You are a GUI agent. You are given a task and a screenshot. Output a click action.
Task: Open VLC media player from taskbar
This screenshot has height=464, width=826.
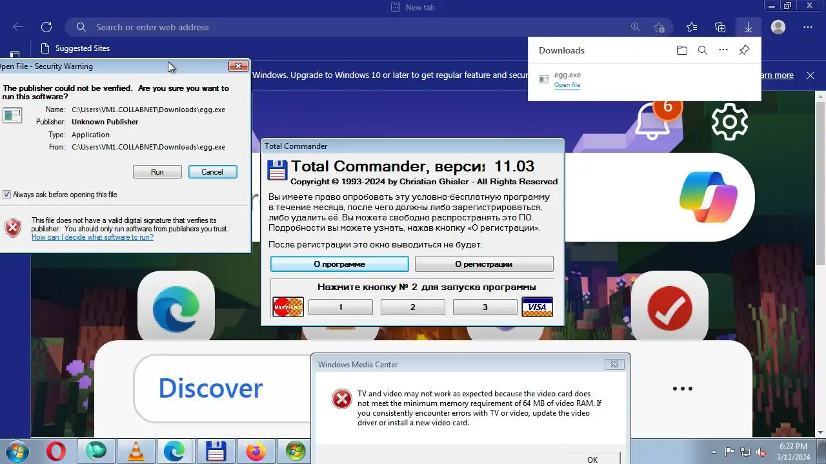point(136,451)
